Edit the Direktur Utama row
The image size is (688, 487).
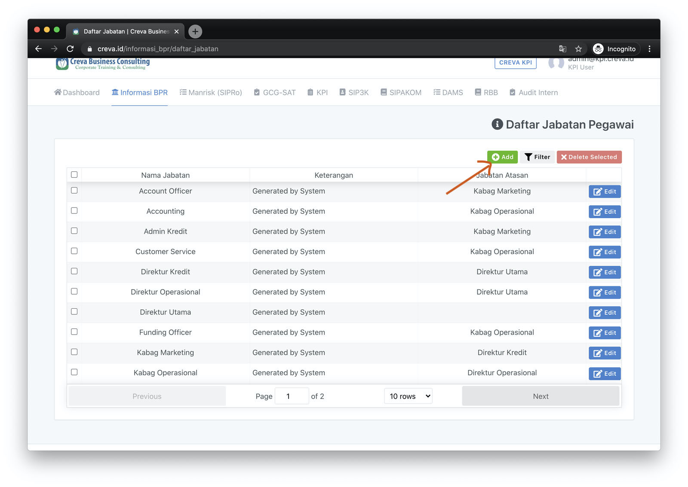pyautogui.click(x=605, y=313)
